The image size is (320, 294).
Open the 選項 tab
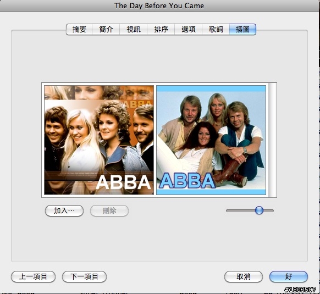[188, 29]
